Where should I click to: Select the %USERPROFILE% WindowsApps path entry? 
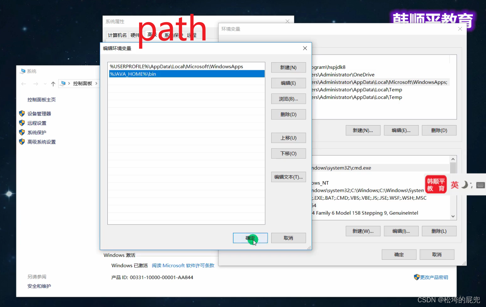[186, 67]
